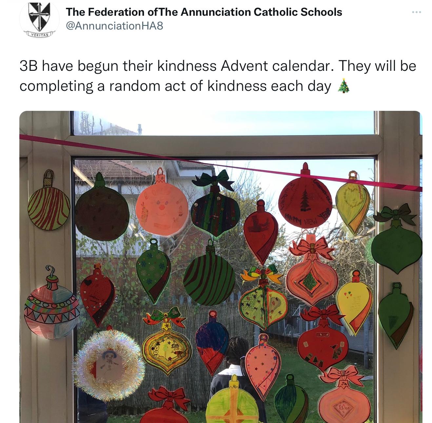Click the pink ribbon strung across window
The width and height of the screenshot is (432, 423).
click(220, 162)
